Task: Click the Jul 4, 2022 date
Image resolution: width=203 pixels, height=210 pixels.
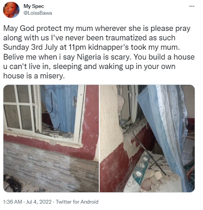Action: click(39, 202)
